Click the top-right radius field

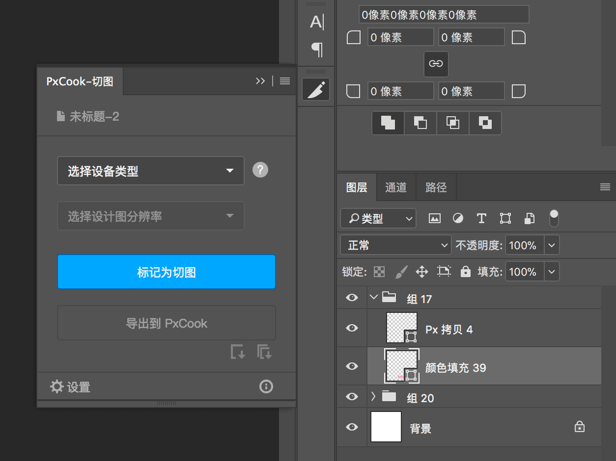coord(472,37)
